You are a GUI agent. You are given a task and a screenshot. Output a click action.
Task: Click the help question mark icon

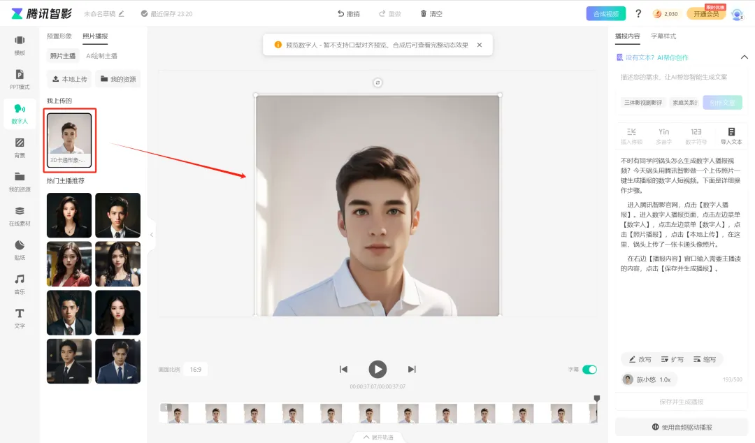coord(638,13)
